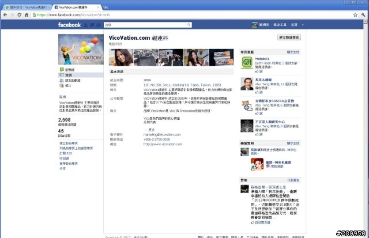
Task: Click the cartoon woman game ad image
Action: (257, 164)
